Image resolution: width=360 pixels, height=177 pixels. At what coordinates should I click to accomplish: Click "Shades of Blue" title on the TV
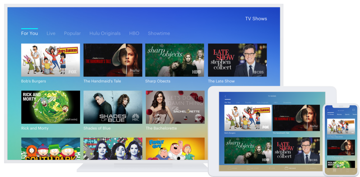pos(97,128)
